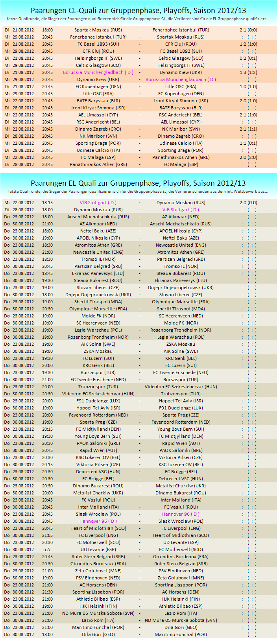This screenshot has height=638, width=277.
Task: Click the EL subtitle ending 'int. Wettbewerb aus'
Action: [138, 192]
